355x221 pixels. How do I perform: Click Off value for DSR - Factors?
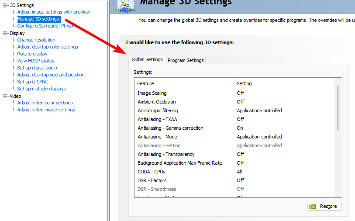coord(241,180)
